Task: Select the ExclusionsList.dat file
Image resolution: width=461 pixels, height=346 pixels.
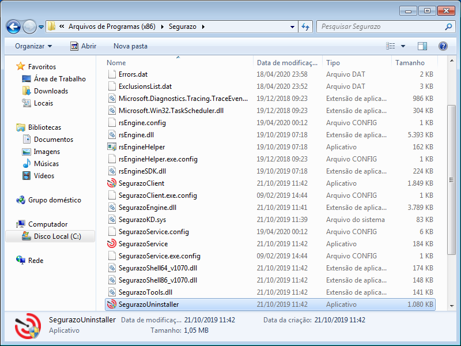Action: 145,86
